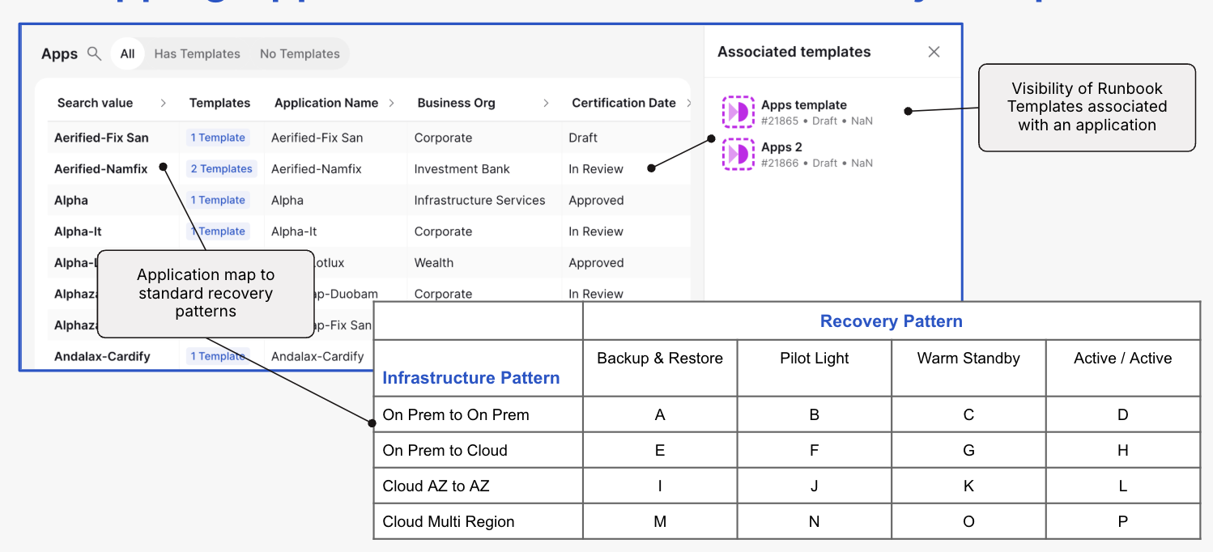1213x552 pixels.
Task: Open the Apps template title in Associated templates
Action: pos(804,104)
